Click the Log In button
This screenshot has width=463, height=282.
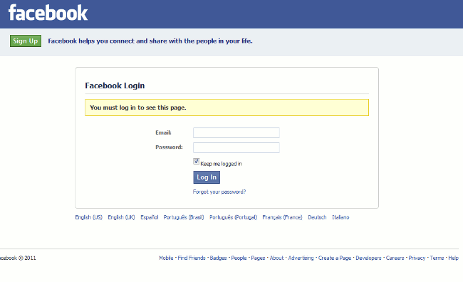tap(207, 177)
